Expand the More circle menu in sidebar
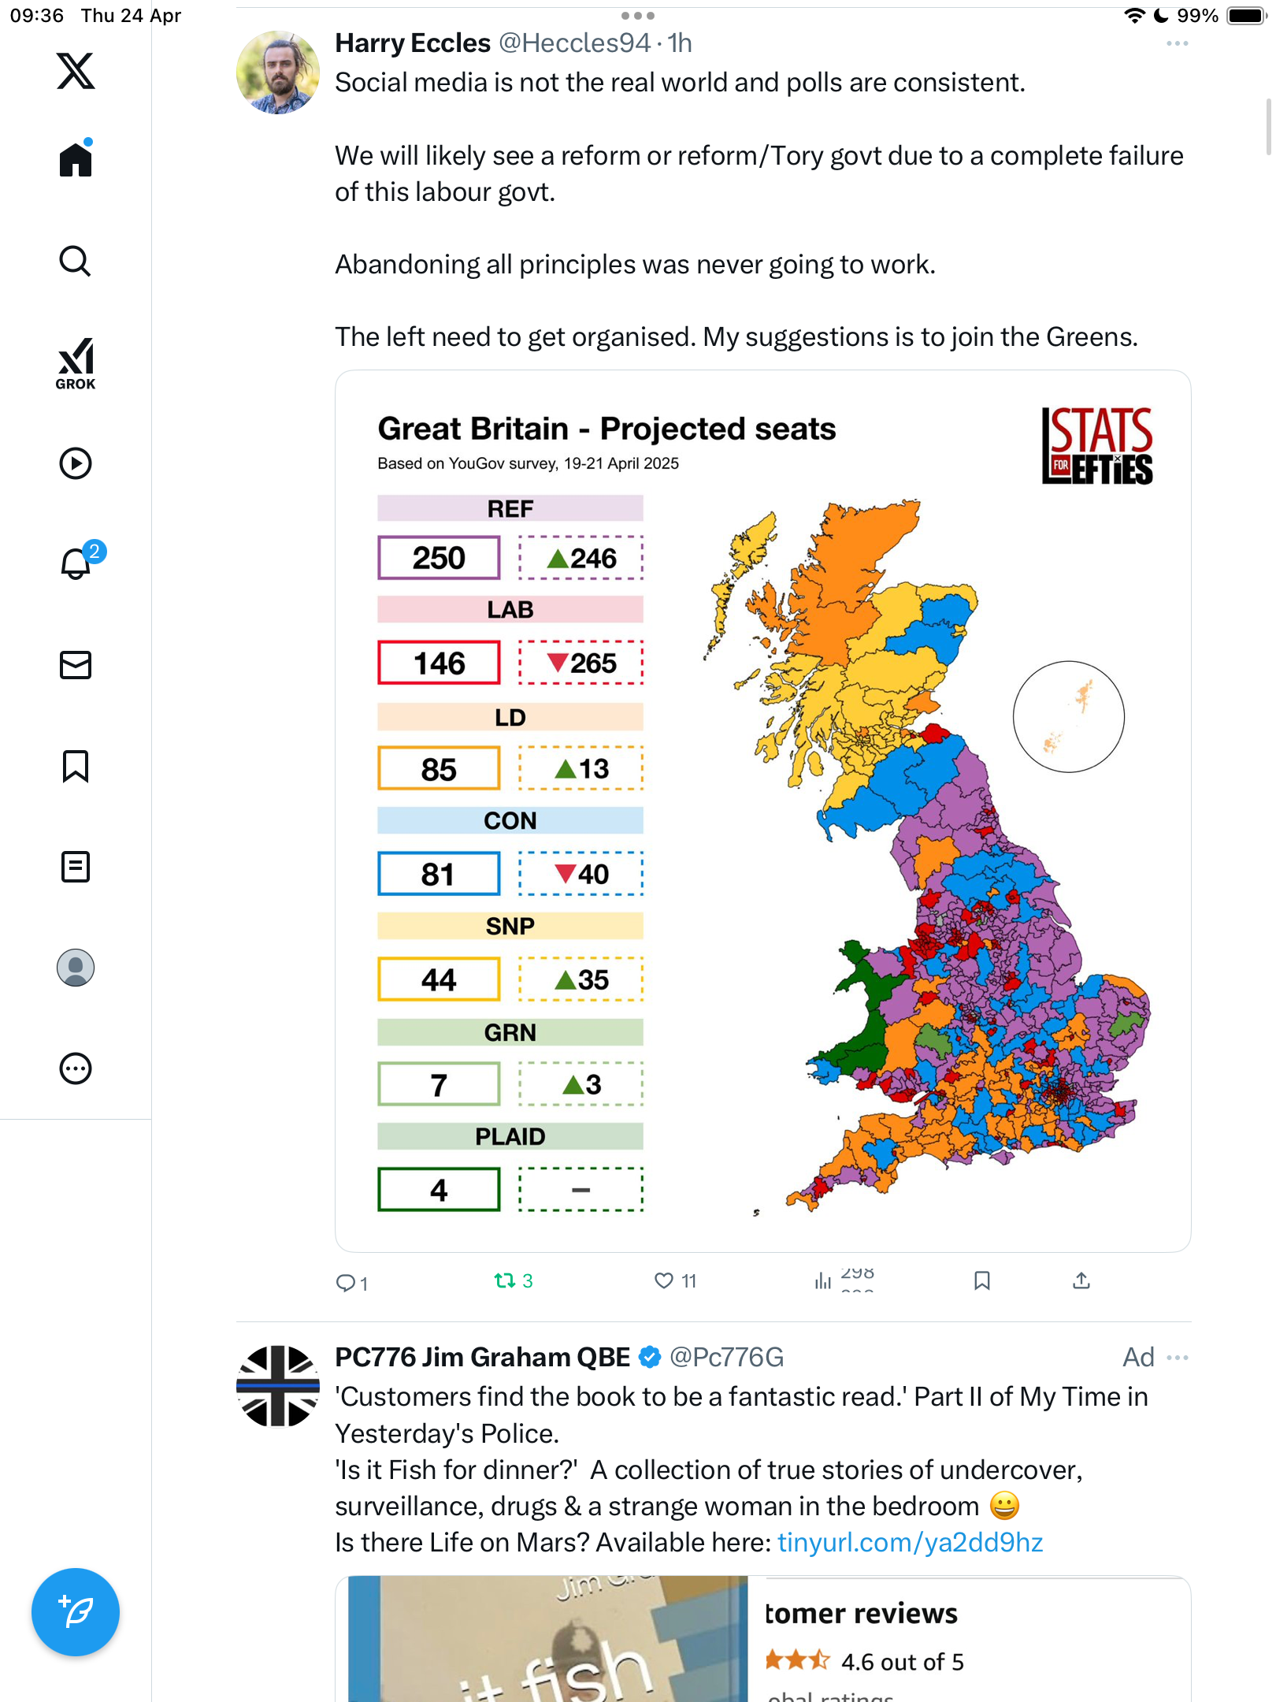 tap(76, 1068)
